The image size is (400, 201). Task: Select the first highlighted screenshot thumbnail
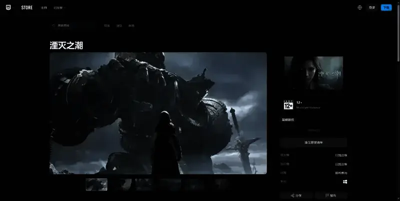(x=96, y=184)
